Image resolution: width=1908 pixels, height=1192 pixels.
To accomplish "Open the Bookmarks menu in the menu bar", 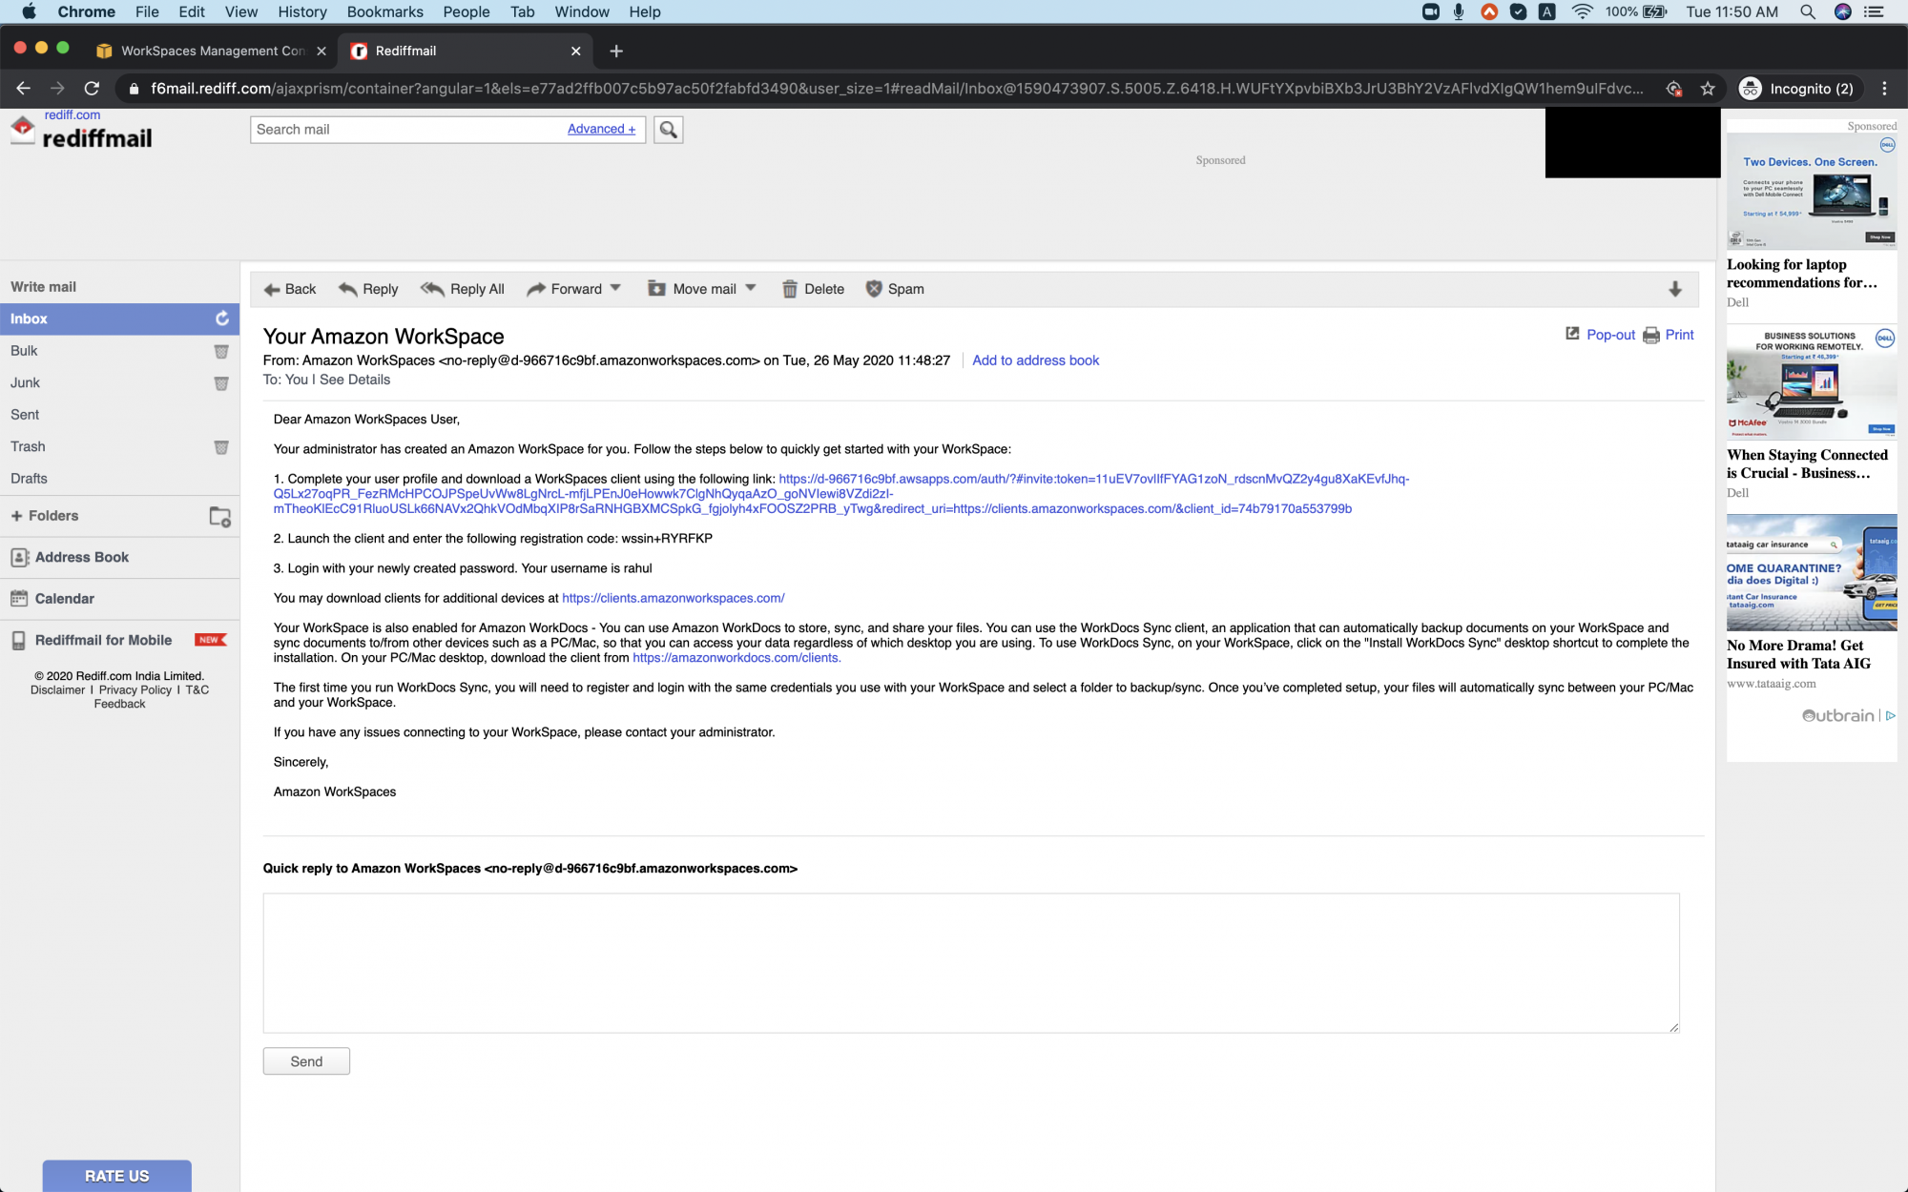I will [384, 12].
